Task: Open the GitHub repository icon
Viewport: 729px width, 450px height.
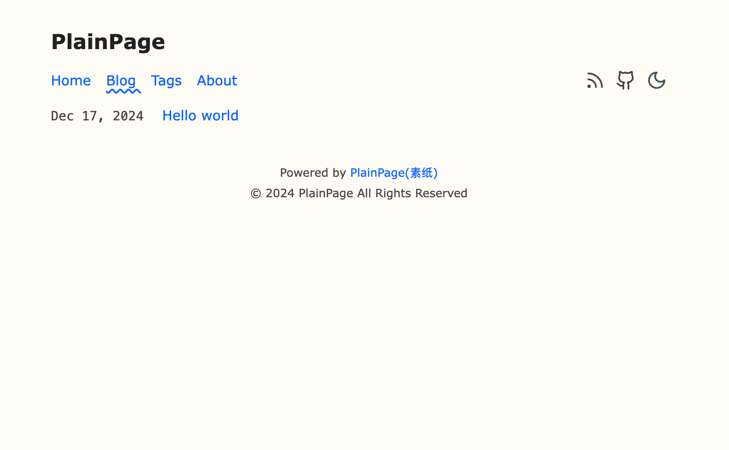Action: point(625,80)
